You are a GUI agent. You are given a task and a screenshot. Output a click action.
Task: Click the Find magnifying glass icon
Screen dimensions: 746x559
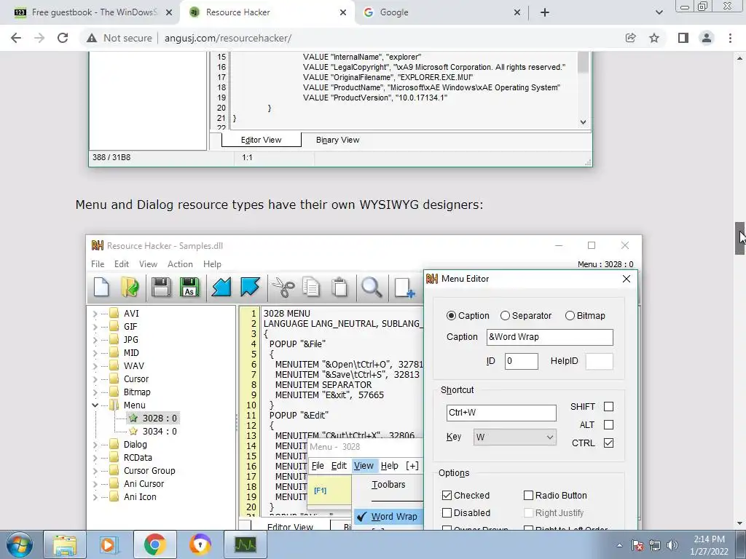(x=372, y=288)
